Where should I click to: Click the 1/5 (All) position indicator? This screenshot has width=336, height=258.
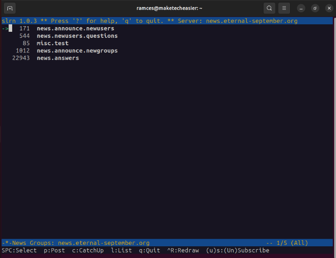pyautogui.click(x=292, y=243)
